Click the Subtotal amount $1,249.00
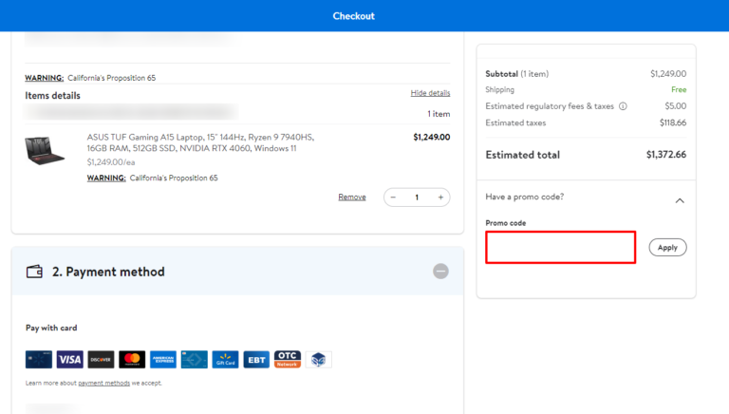This screenshot has height=414, width=729. click(668, 73)
